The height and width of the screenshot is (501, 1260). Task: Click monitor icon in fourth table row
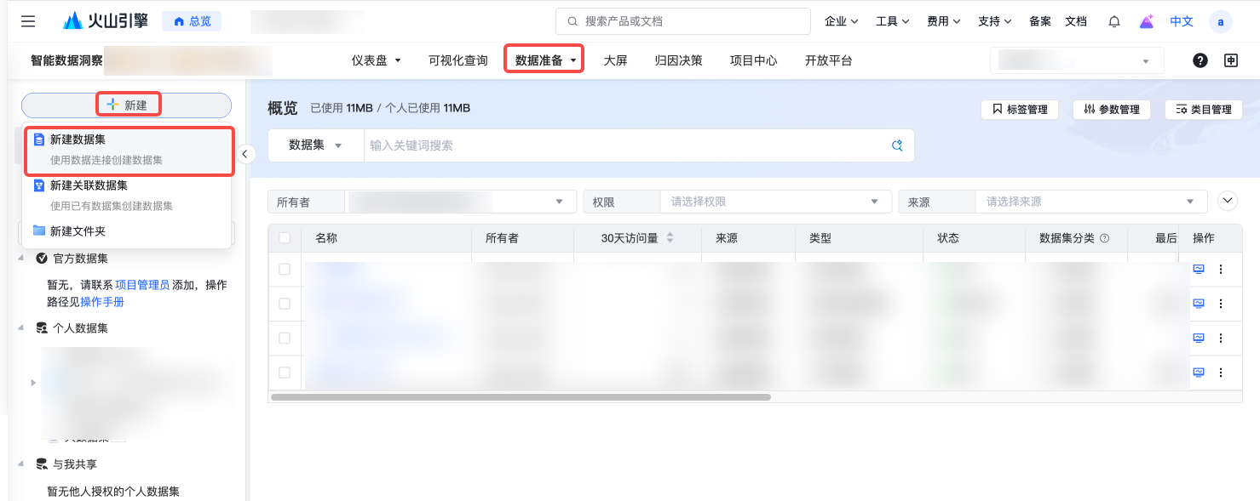(1199, 372)
